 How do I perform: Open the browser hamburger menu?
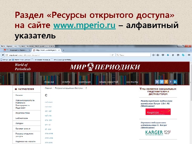click(x=189, y=55)
